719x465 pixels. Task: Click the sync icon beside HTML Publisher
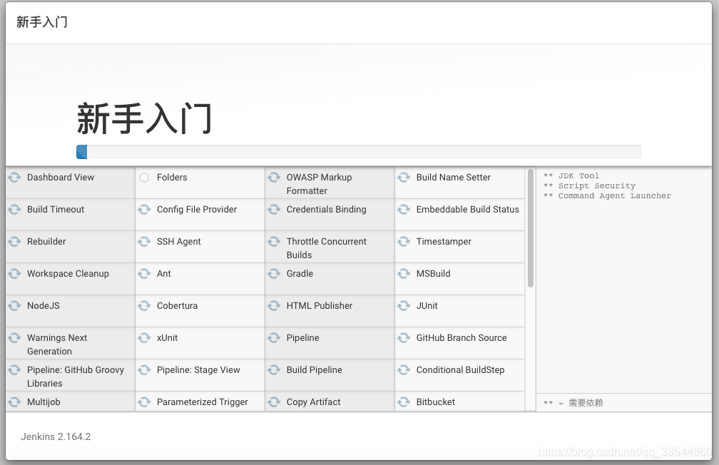click(x=274, y=306)
